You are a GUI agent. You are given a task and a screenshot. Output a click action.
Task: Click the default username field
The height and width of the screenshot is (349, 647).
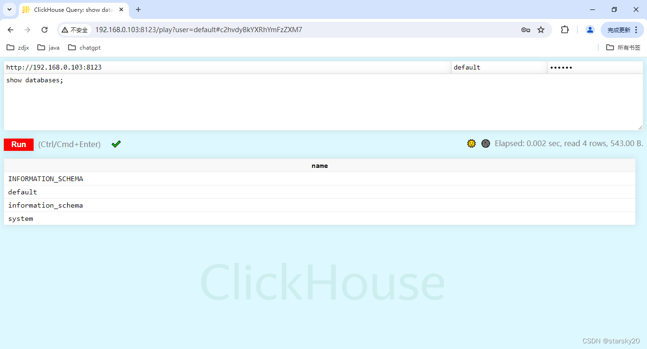point(499,67)
